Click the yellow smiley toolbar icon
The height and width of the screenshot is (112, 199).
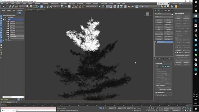coord(176,7)
